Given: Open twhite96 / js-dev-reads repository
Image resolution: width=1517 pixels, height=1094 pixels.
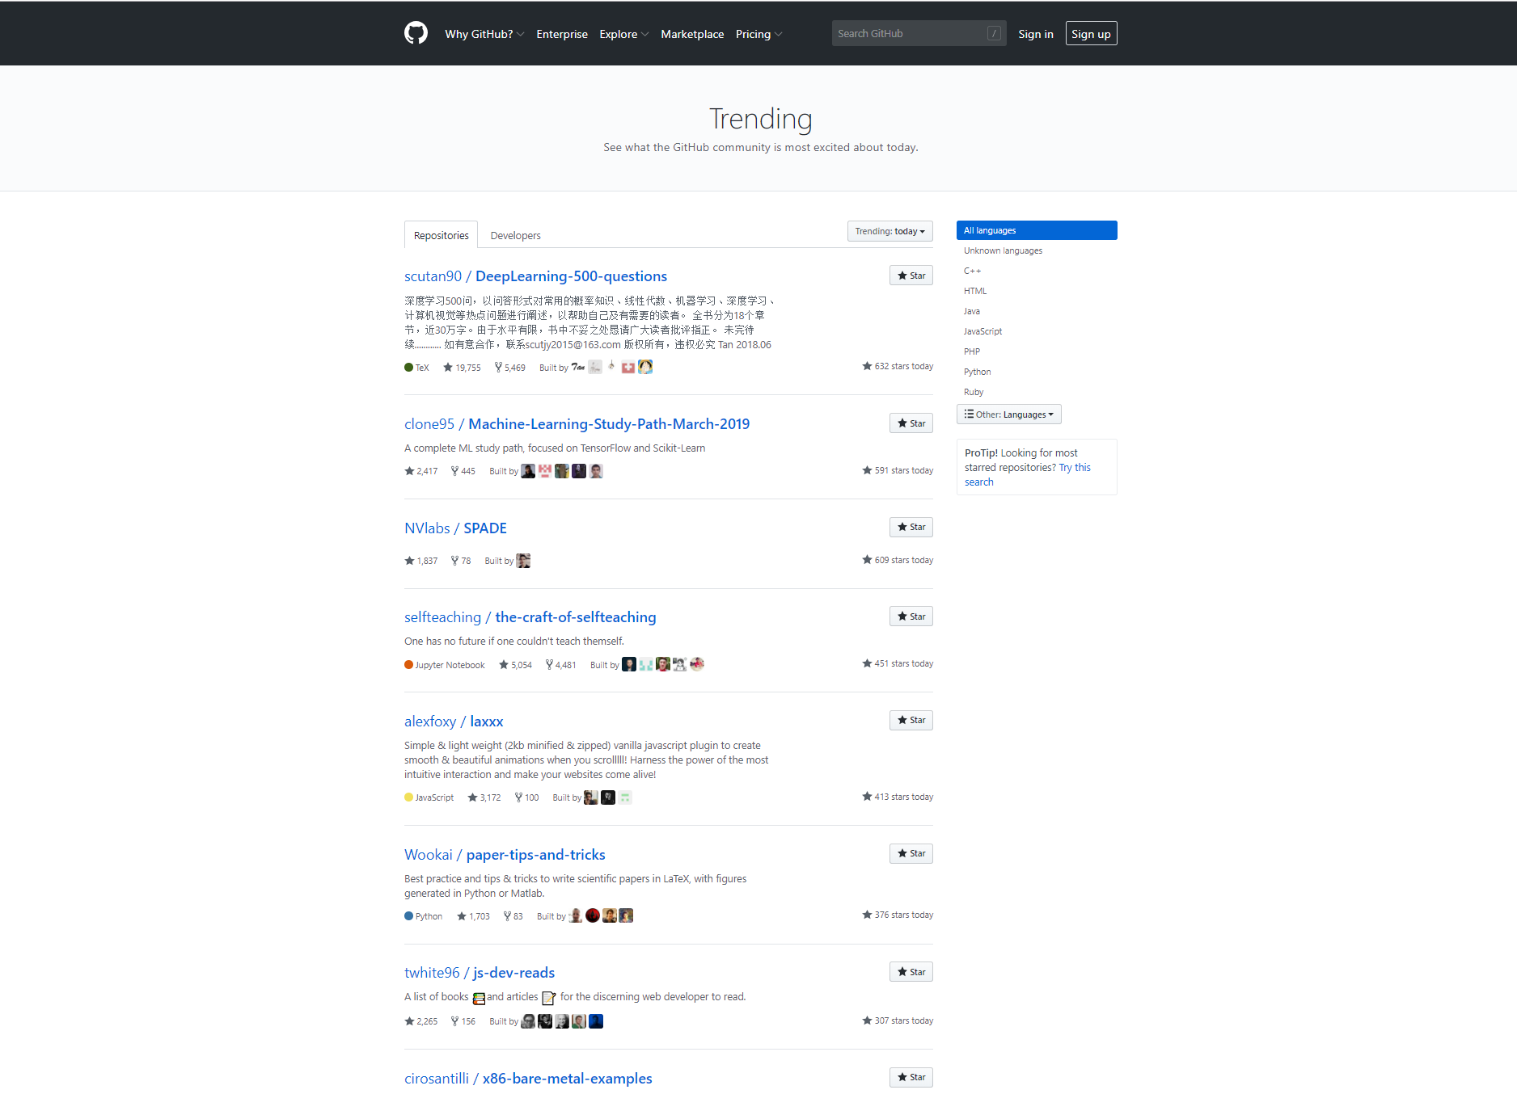Looking at the screenshot, I should click(x=480, y=973).
